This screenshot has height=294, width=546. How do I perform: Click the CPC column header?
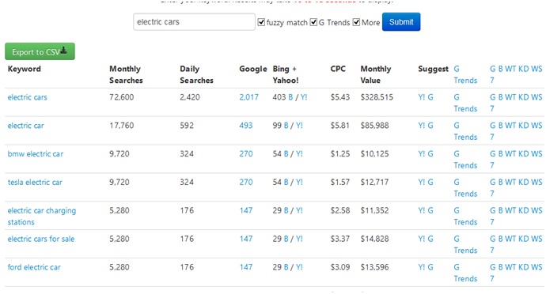pyautogui.click(x=338, y=69)
